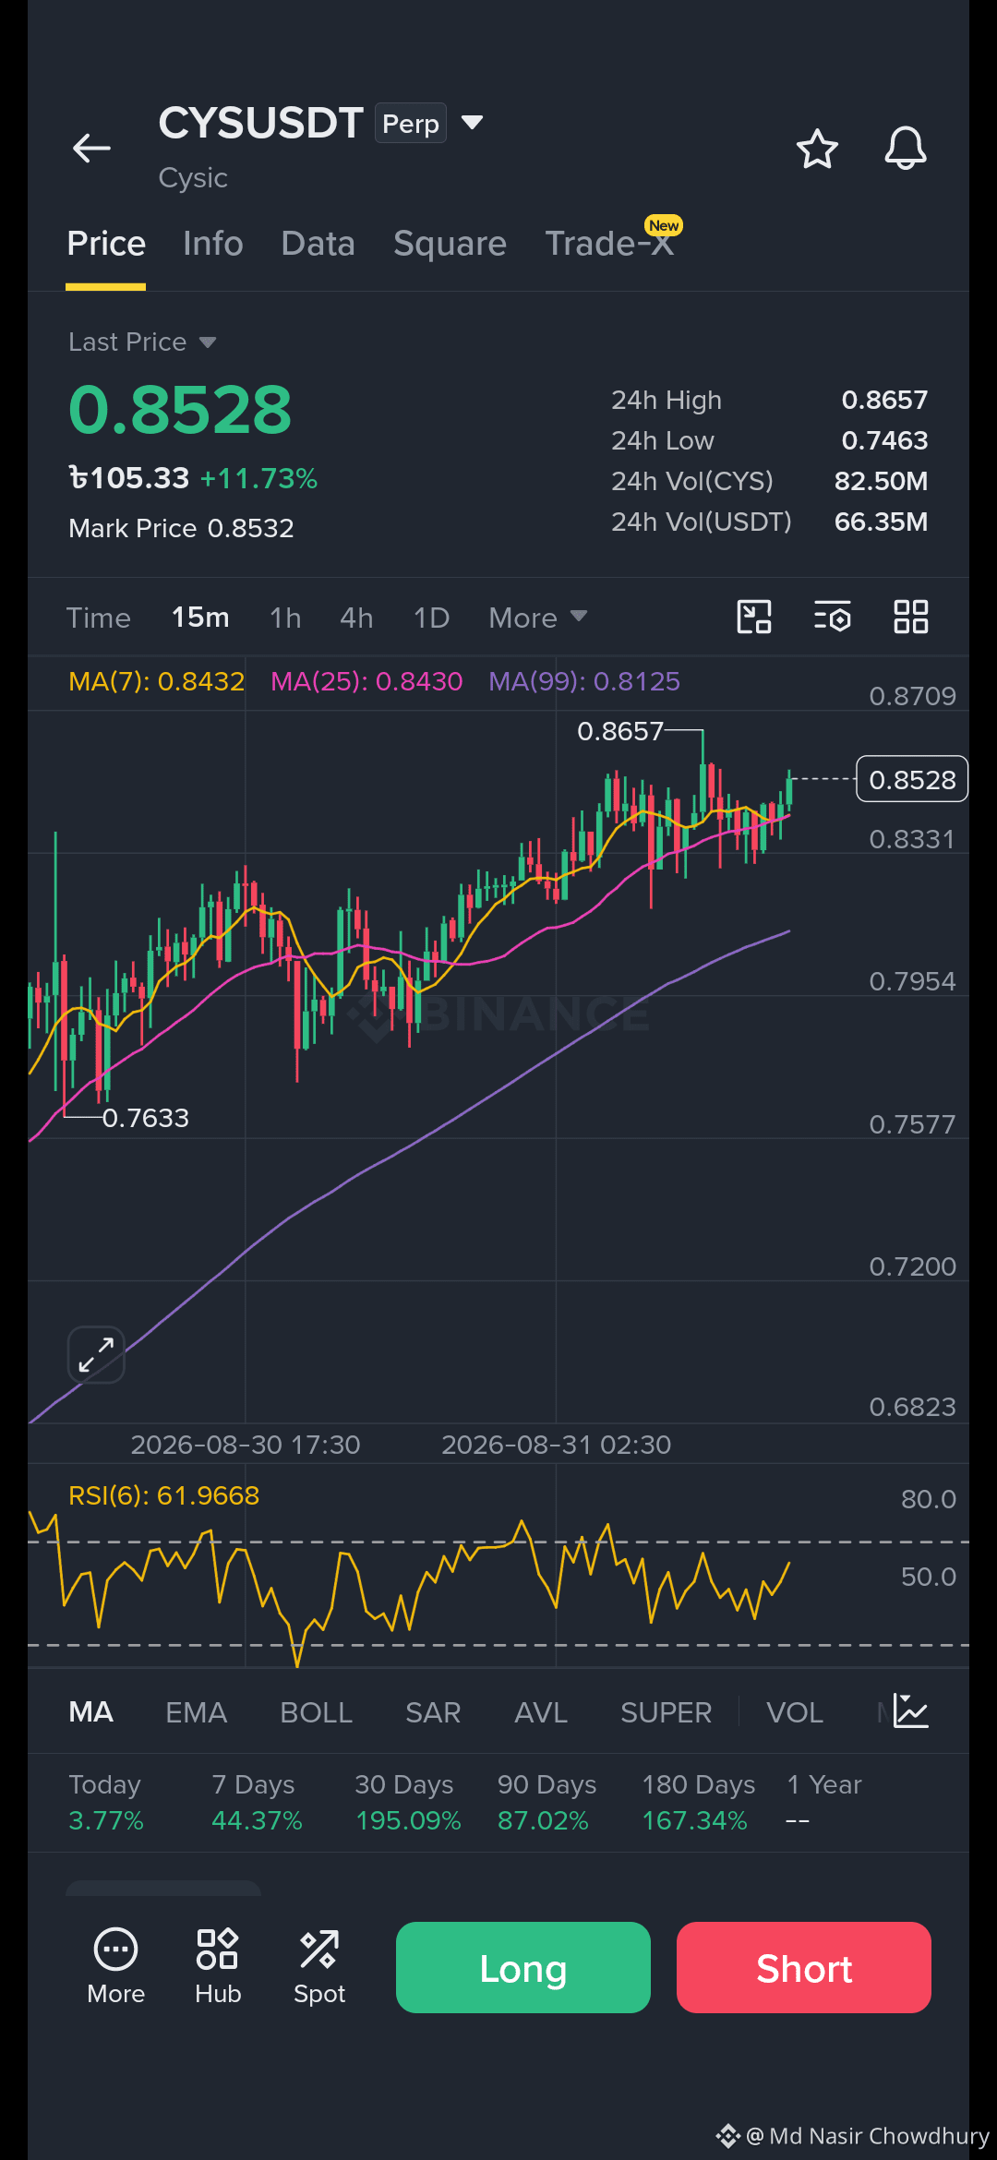997x2160 pixels.
Task: Open the Last Price dropdown
Action: coord(142,342)
